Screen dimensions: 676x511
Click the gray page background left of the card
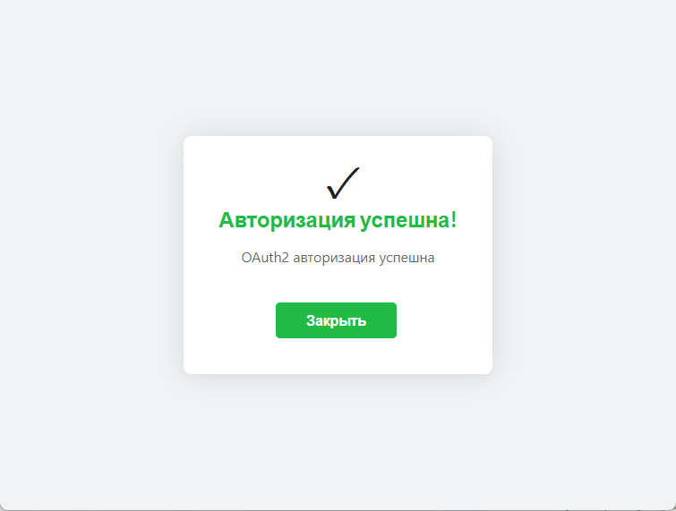point(91,255)
